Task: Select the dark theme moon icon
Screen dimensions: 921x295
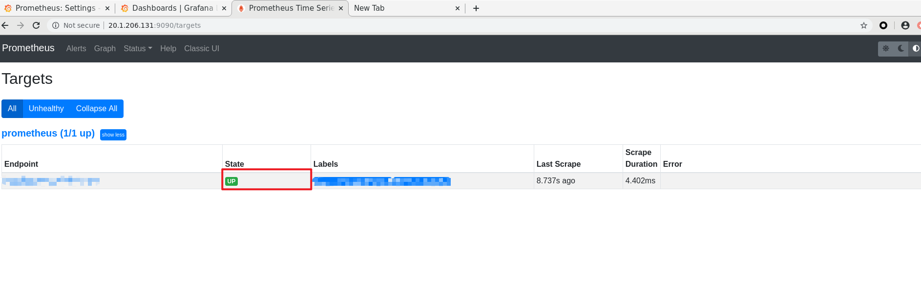Action: click(901, 49)
